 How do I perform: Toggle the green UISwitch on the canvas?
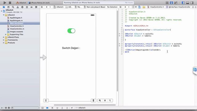[71, 31]
